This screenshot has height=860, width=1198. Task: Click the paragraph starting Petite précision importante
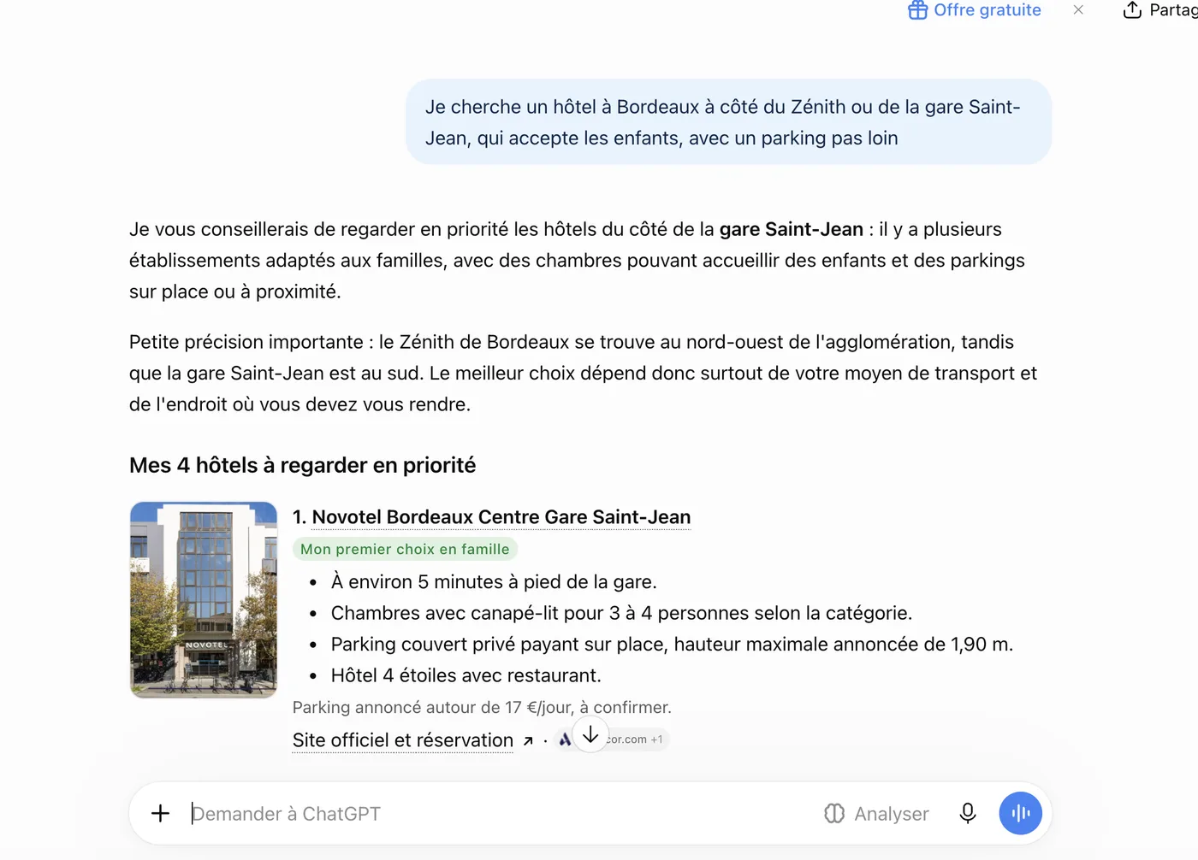click(583, 374)
